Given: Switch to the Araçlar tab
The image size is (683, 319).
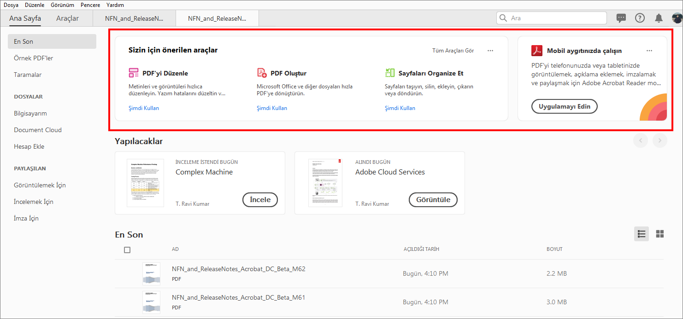Looking at the screenshot, I should click(x=68, y=18).
